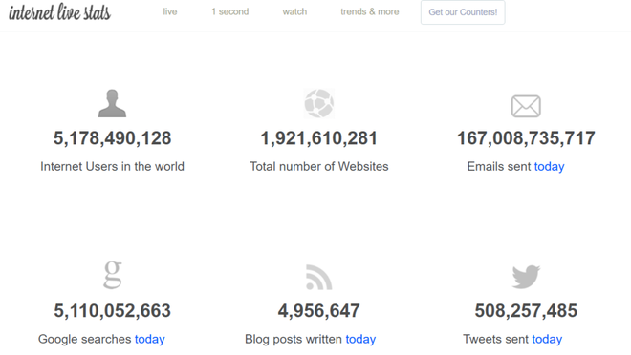Click the 5,110,052,663 searches counter
The width and height of the screenshot is (631, 355).
click(x=112, y=311)
